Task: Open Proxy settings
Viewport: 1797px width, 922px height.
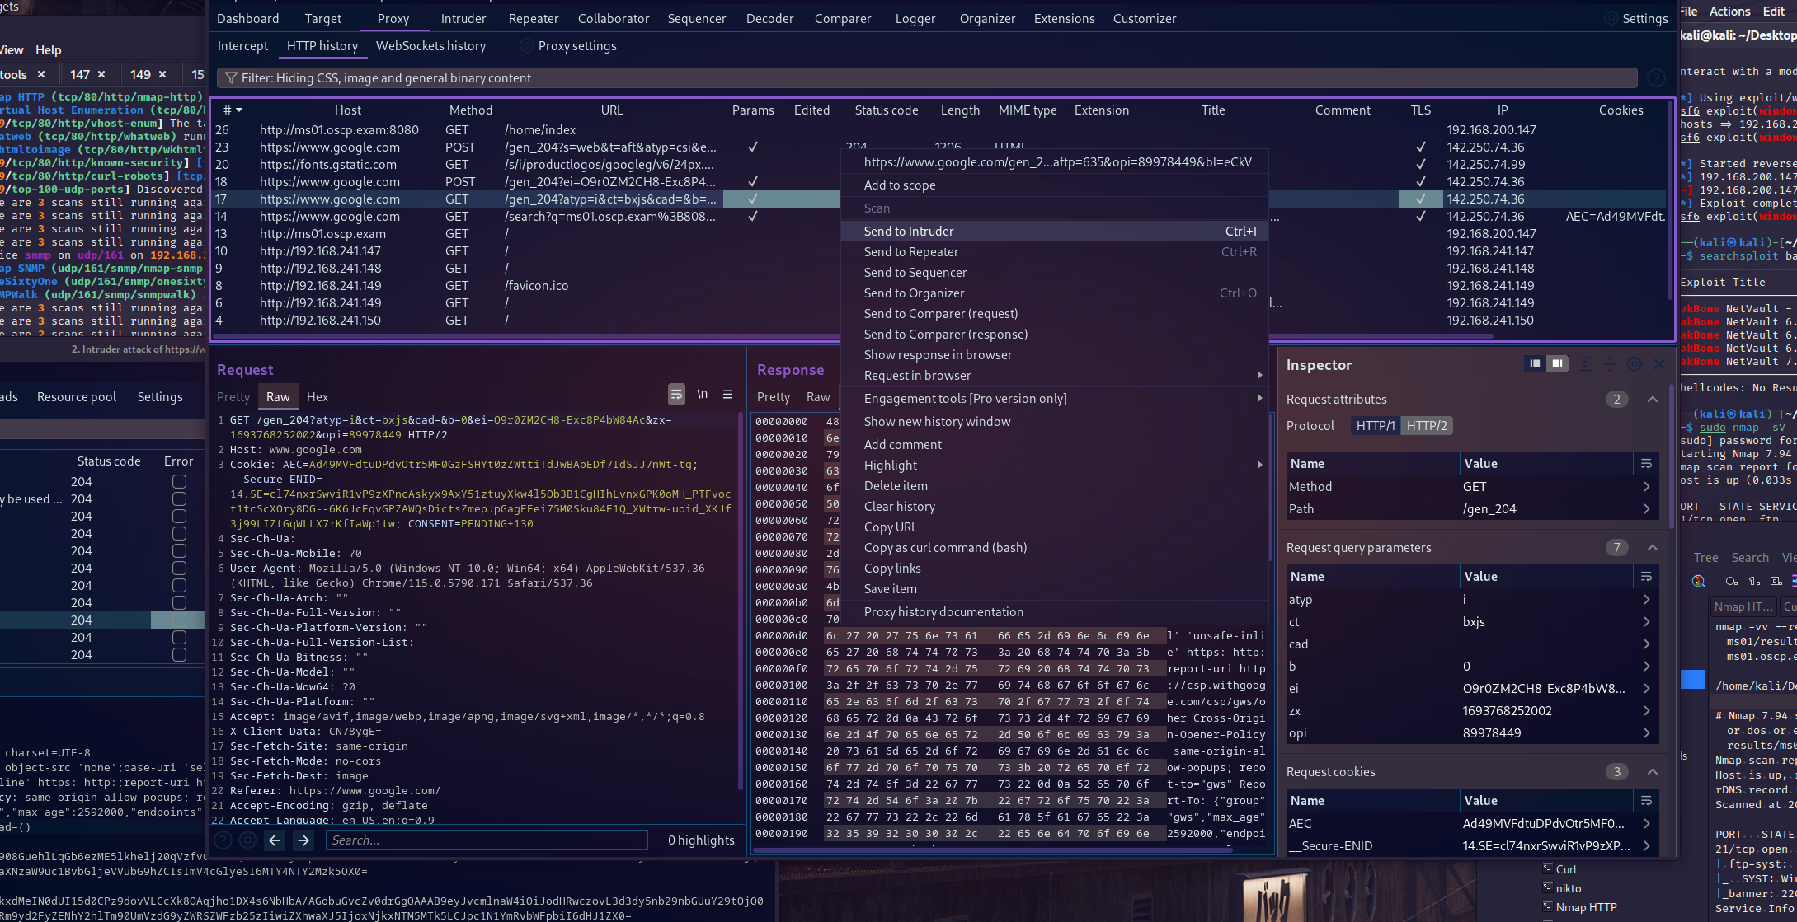Action: pyautogui.click(x=576, y=46)
